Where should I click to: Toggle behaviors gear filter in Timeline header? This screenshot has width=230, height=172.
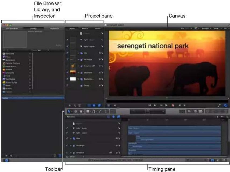[113, 117]
